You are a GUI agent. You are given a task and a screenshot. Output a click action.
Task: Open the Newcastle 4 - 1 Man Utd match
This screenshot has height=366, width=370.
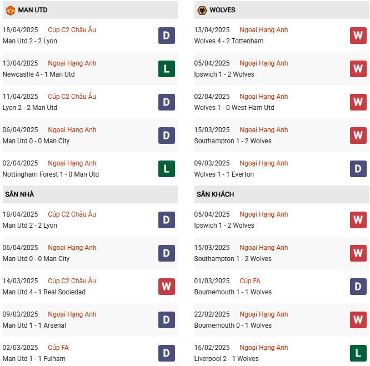click(x=38, y=74)
